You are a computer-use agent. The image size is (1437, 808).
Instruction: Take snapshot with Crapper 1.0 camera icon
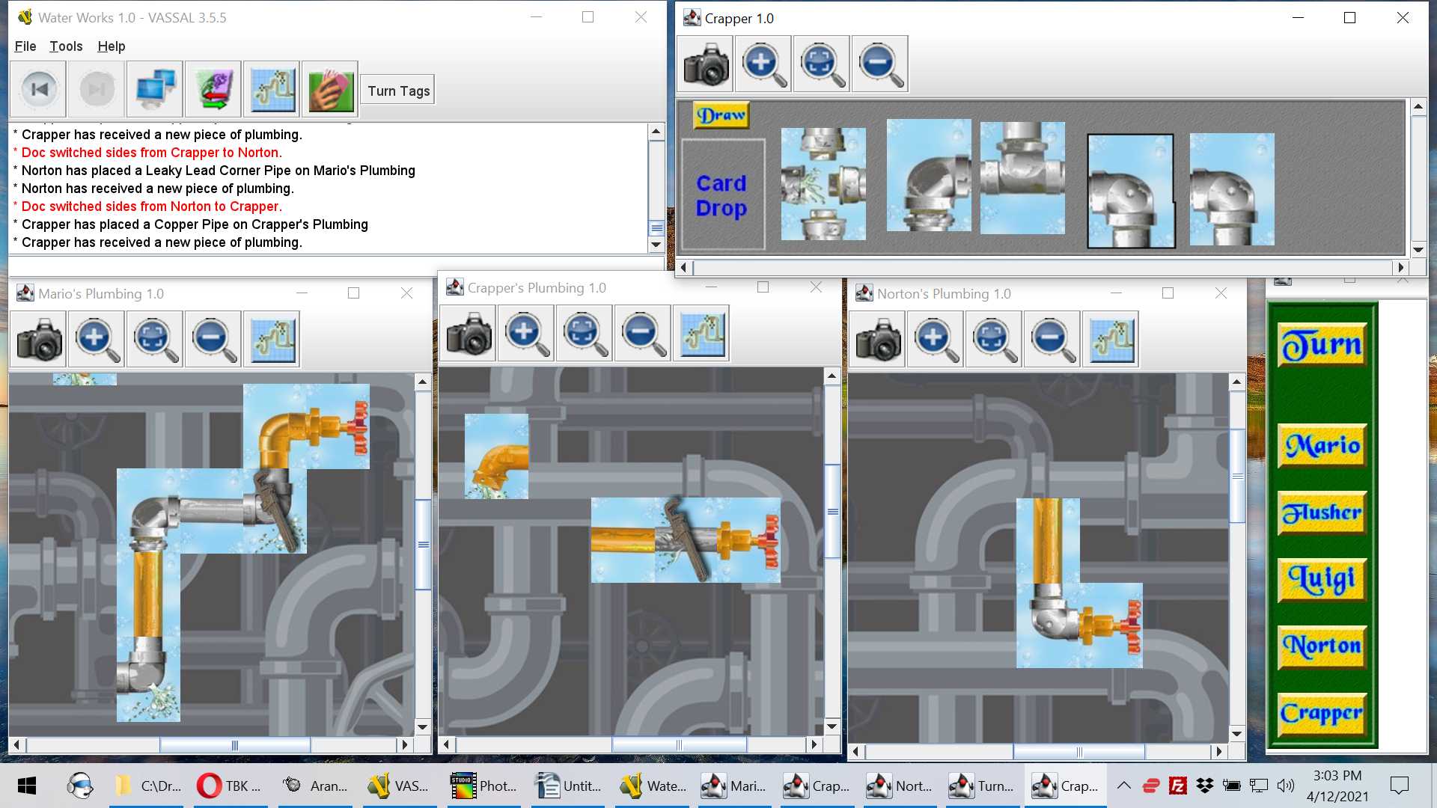click(x=706, y=64)
